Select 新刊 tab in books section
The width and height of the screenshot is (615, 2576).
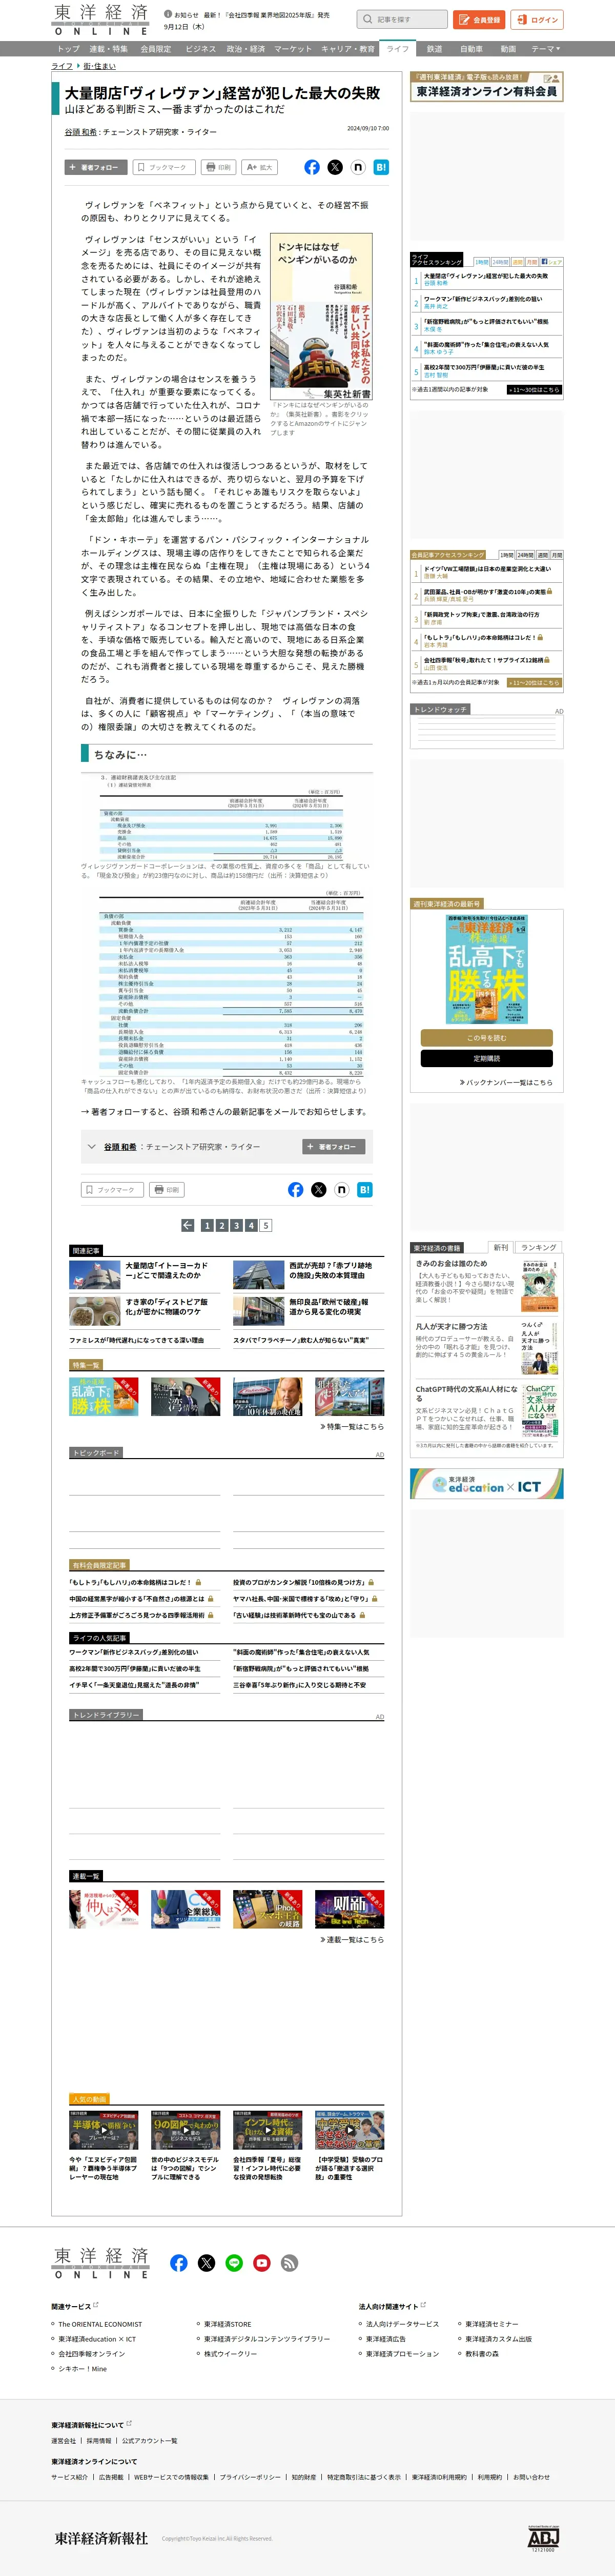(x=500, y=1247)
